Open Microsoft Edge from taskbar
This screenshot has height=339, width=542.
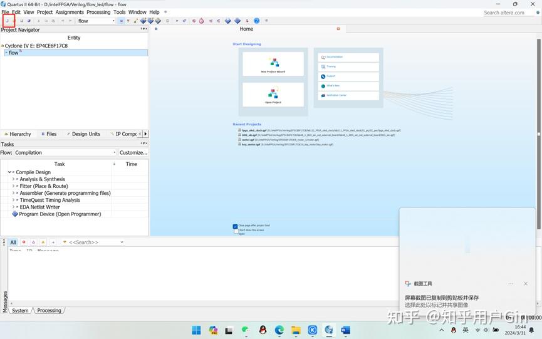279,330
